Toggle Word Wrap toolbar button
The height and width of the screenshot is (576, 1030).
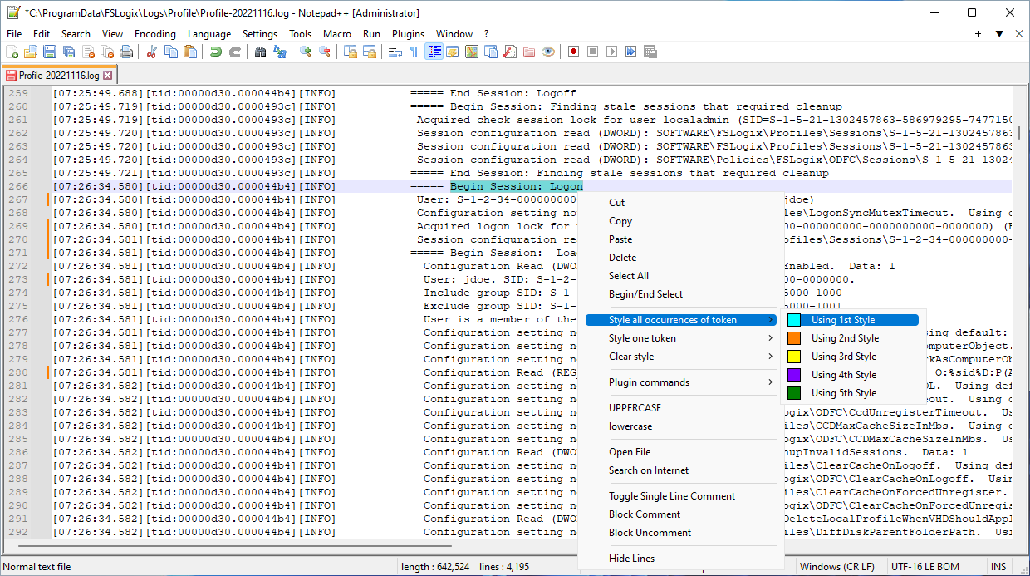(395, 52)
